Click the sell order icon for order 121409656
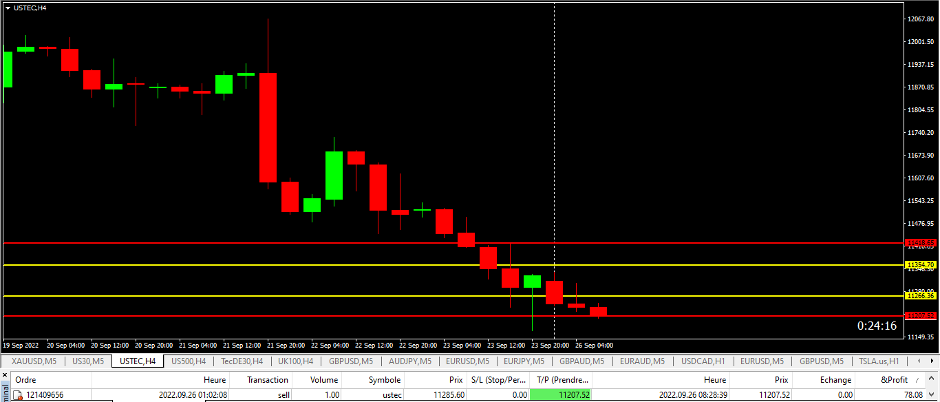This screenshot has height=402, width=940. click(19, 395)
